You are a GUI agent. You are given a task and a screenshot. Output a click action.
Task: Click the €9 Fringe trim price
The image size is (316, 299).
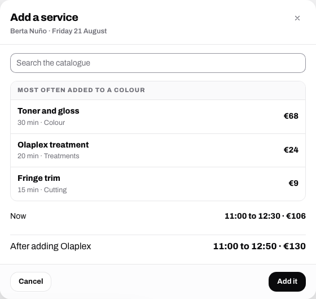[293, 183]
